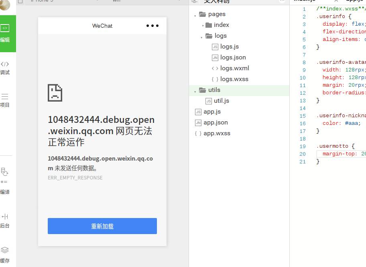Click the WeChat title in simulator header

pyautogui.click(x=102, y=26)
